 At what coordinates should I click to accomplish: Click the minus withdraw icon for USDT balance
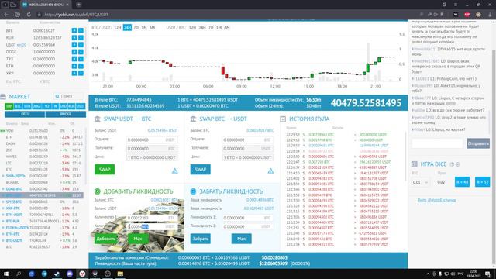81,45
